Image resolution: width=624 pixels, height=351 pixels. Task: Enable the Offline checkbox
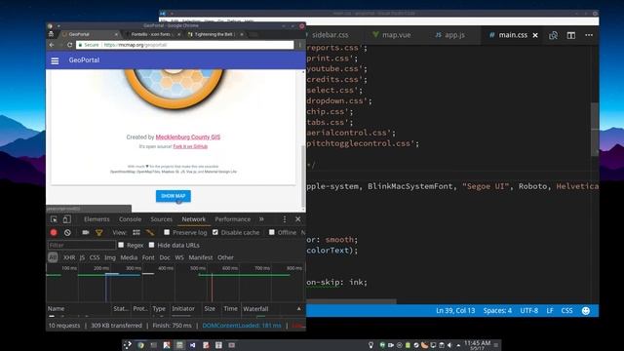(x=272, y=232)
